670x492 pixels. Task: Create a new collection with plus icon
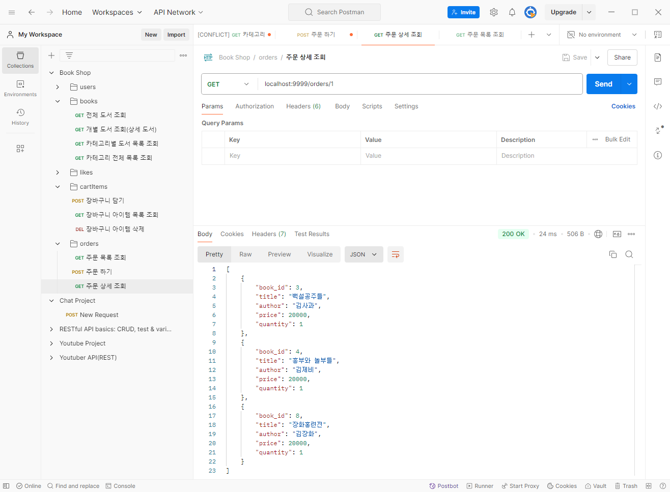(51, 55)
